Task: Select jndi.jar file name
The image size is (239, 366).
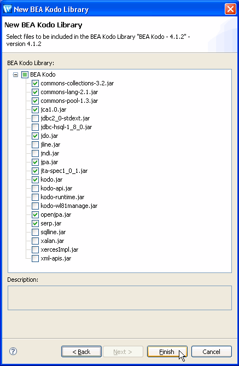Action: point(50,153)
